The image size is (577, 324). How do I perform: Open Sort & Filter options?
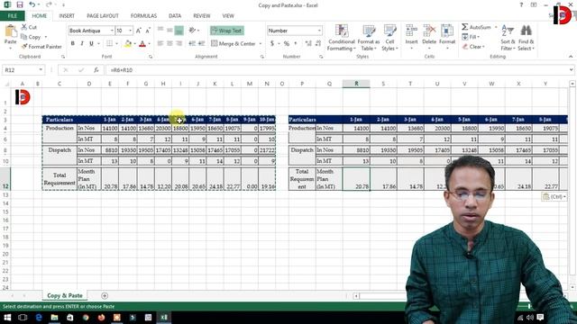[x=508, y=38]
